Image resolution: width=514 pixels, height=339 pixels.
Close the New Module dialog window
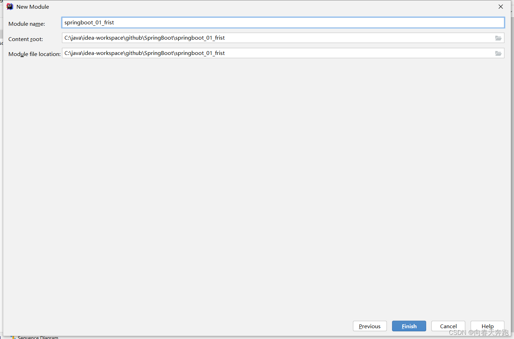(x=501, y=7)
